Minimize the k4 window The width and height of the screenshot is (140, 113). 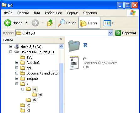[120, 5]
